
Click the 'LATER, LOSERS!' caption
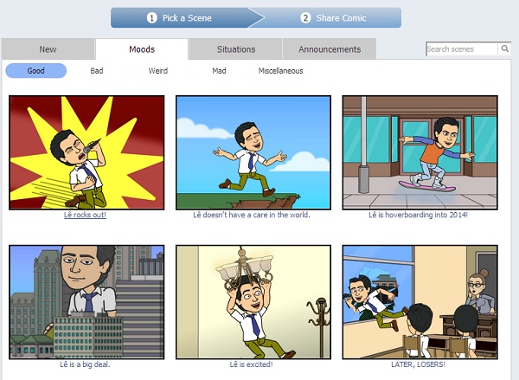click(418, 364)
